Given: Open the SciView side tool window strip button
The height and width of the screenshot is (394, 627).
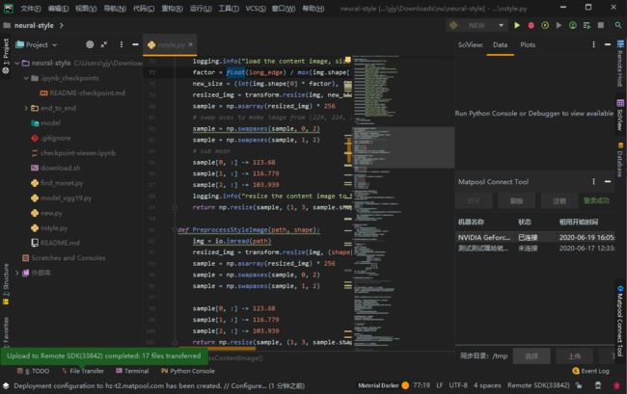Looking at the screenshot, I should pos(620,116).
